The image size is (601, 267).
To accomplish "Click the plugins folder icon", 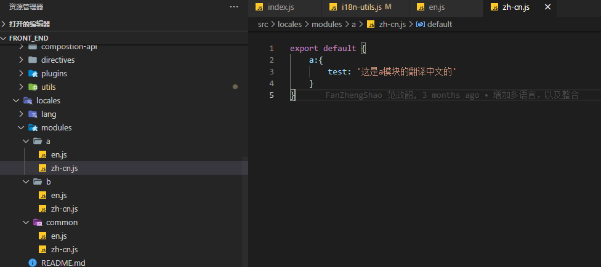I will click(x=33, y=73).
